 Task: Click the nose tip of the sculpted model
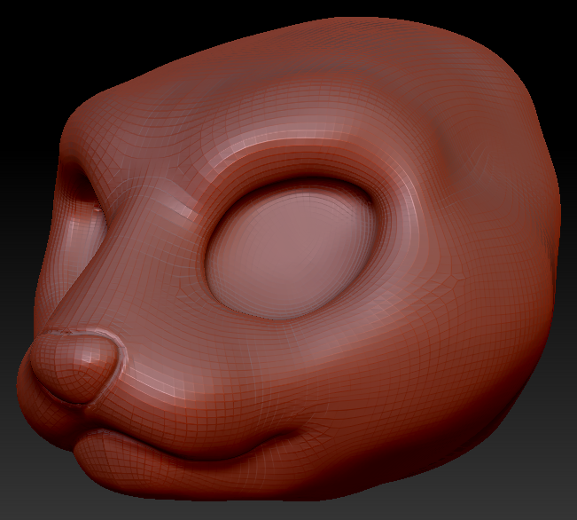tap(74, 366)
